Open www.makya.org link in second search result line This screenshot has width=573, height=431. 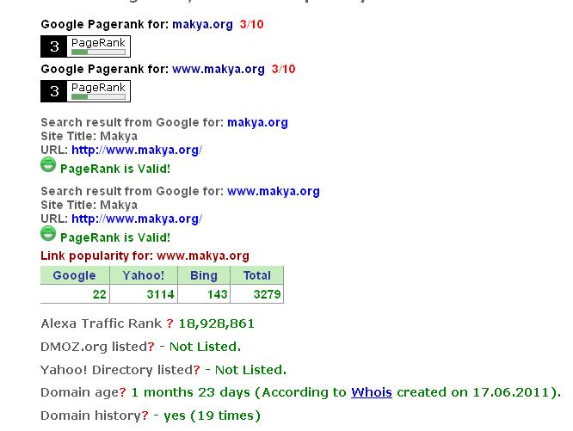click(x=274, y=191)
